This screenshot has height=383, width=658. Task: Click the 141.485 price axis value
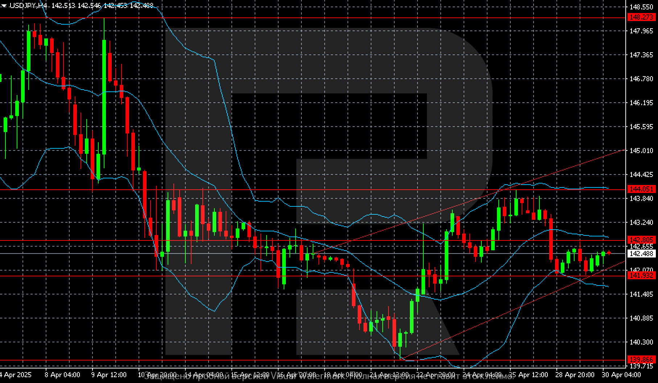pos(641,294)
